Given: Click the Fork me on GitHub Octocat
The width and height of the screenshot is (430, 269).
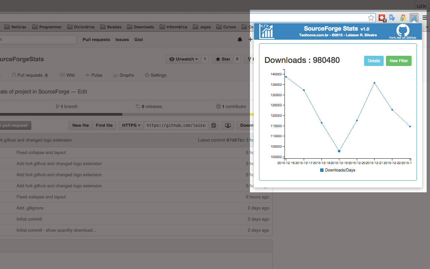Looking at the screenshot, I should pos(403,31).
